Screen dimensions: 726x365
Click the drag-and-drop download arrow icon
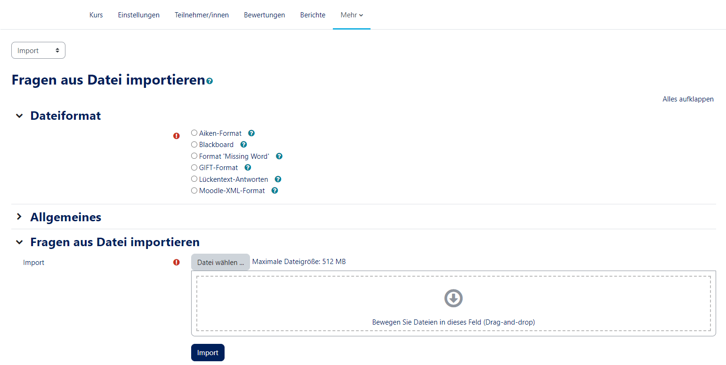pyautogui.click(x=453, y=298)
